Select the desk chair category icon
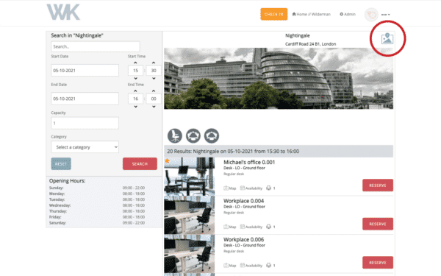The width and height of the screenshot is (441, 276). 175,135
